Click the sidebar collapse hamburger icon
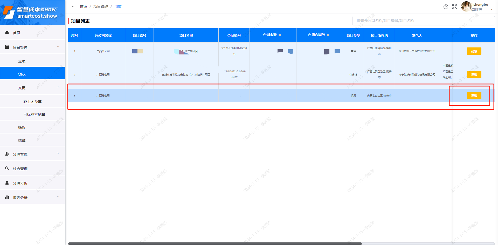Screen dimensions: 498x245 click(x=71, y=6)
